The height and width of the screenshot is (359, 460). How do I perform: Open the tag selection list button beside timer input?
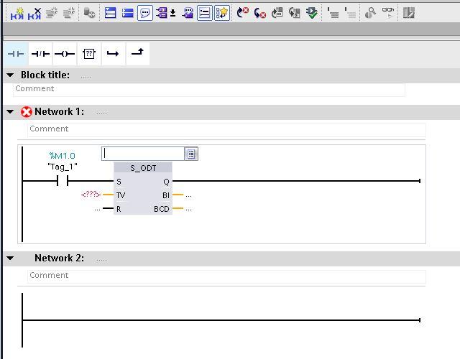click(x=191, y=154)
